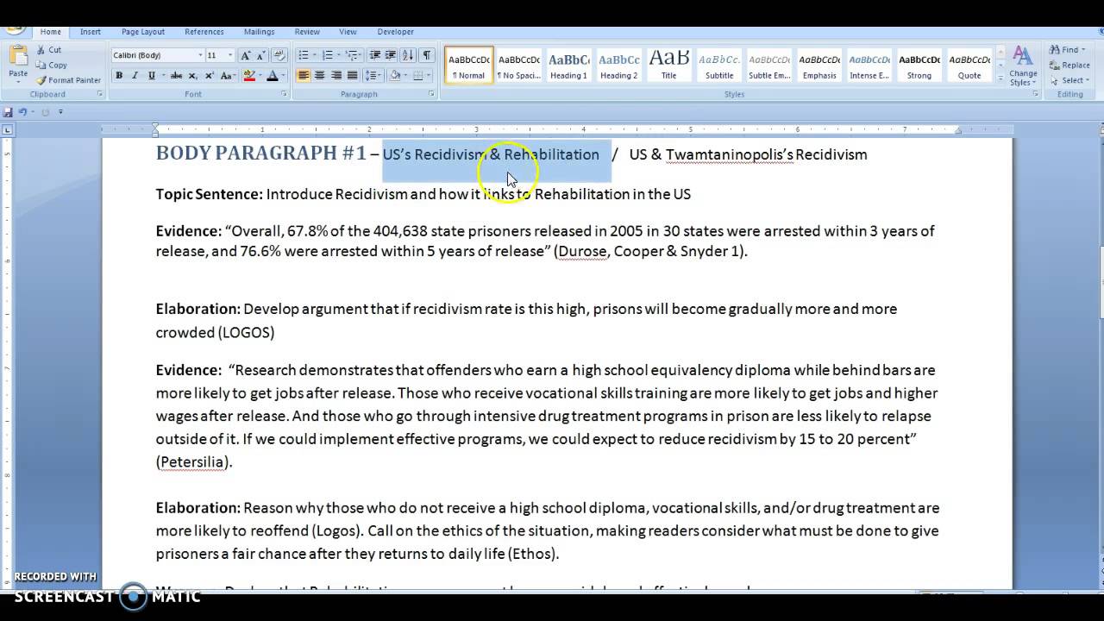Open the Bullets list dropdown
Image resolution: width=1104 pixels, height=621 pixels.
click(316, 55)
